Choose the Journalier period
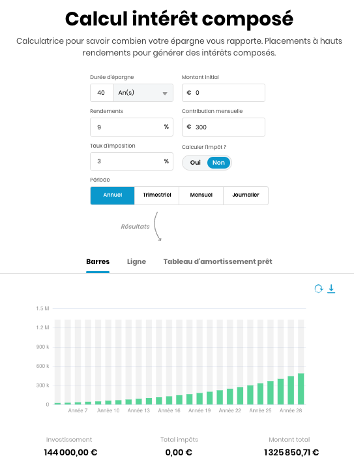 [246, 195]
